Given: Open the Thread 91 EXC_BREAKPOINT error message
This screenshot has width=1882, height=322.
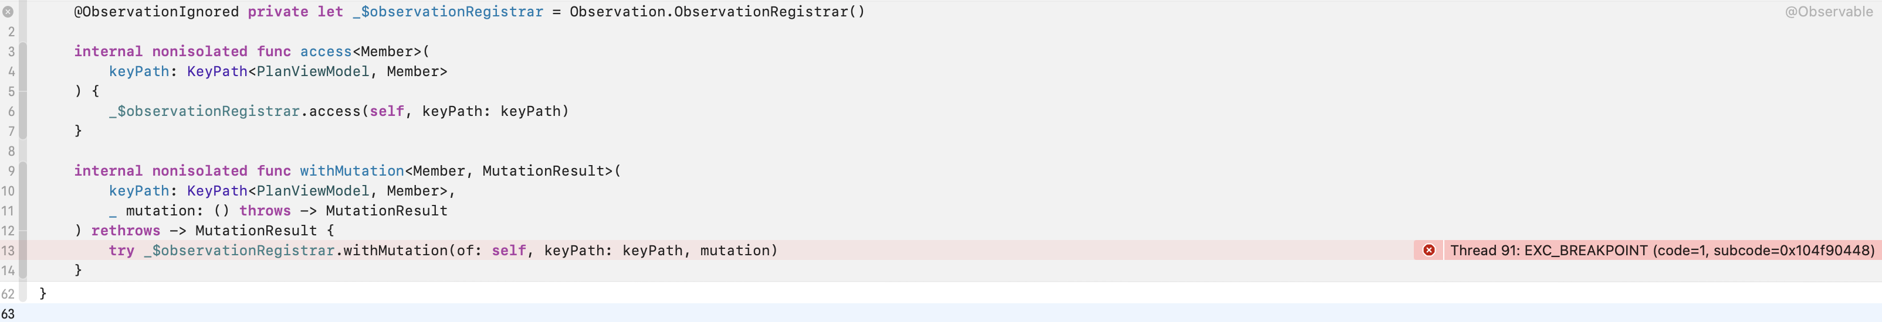Looking at the screenshot, I should (1662, 250).
